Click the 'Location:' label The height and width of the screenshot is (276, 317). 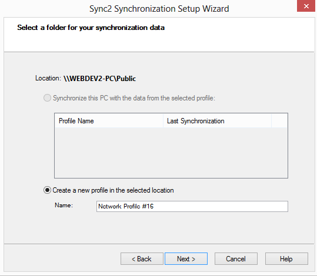48,78
